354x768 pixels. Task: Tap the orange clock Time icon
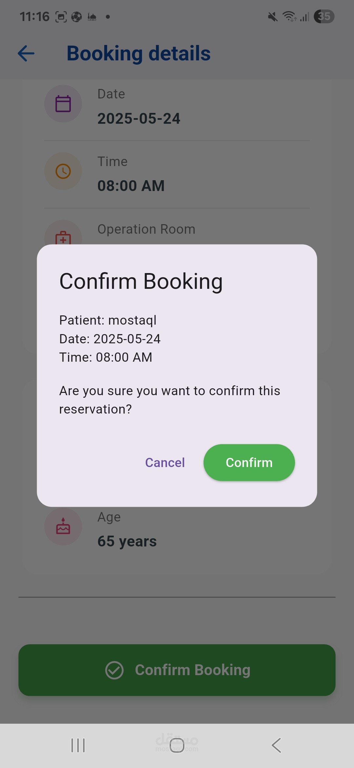point(63,171)
